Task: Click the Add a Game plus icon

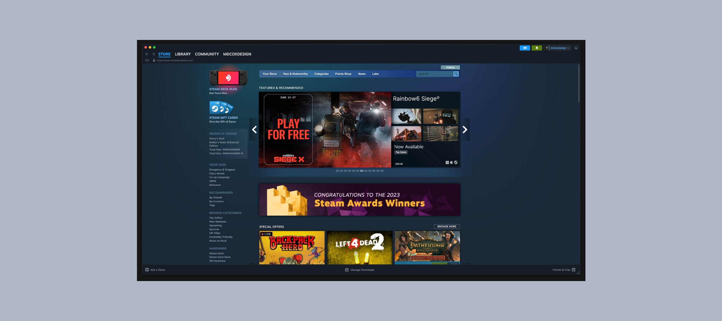Action: pos(147,270)
